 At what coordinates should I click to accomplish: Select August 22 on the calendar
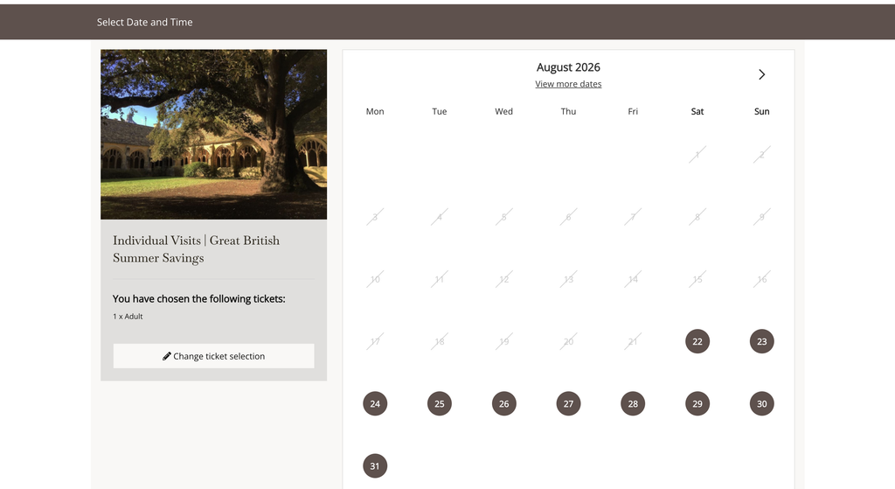697,341
